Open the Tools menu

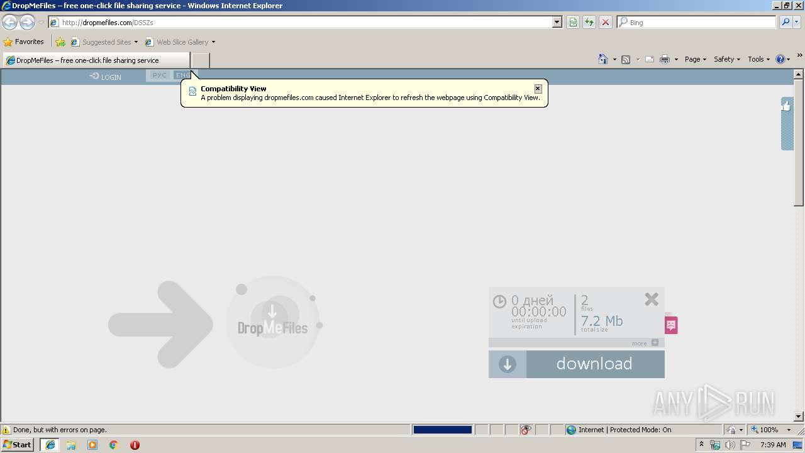(x=758, y=59)
